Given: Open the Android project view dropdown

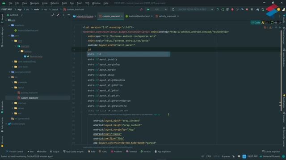Looking at the screenshot, I should pos(15,15).
